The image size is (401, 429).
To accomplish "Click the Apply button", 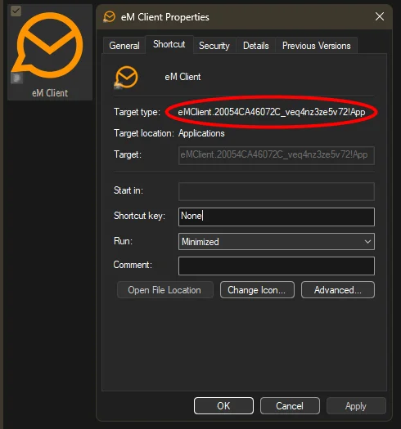I will point(356,406).
